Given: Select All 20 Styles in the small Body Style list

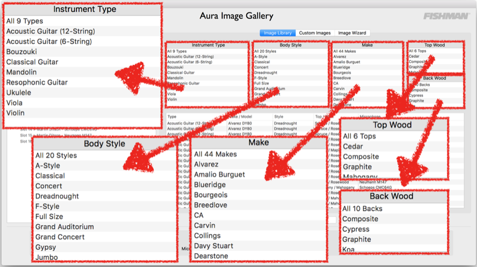Looking at the screenshot, I should pyautogui.click(x=265, y=51).
